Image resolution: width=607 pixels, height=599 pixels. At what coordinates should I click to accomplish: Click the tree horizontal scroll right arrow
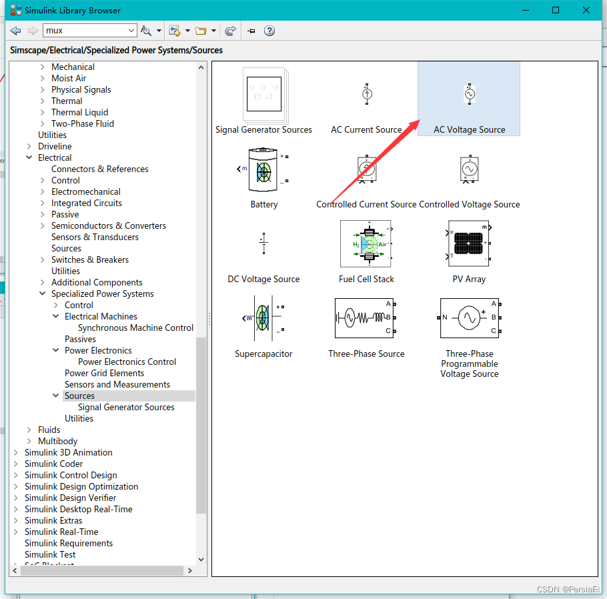click(189, 570)
